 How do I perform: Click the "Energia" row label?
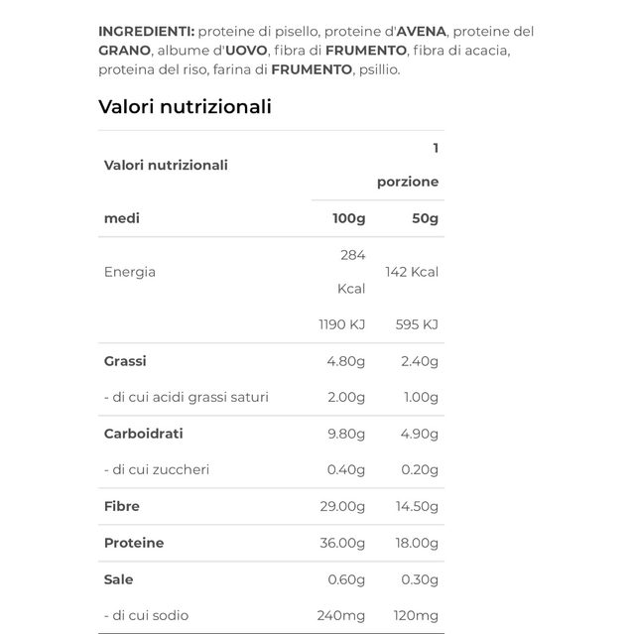130,272
